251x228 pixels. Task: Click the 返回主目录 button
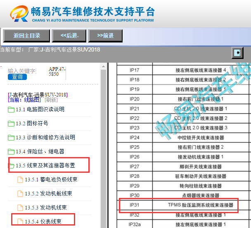point(26,35)
